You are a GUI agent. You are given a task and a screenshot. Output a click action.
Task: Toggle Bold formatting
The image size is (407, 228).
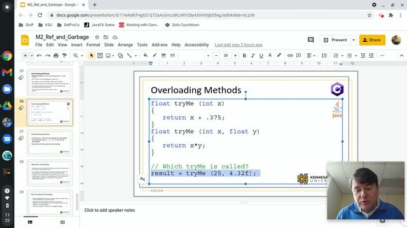click(244, 56)
